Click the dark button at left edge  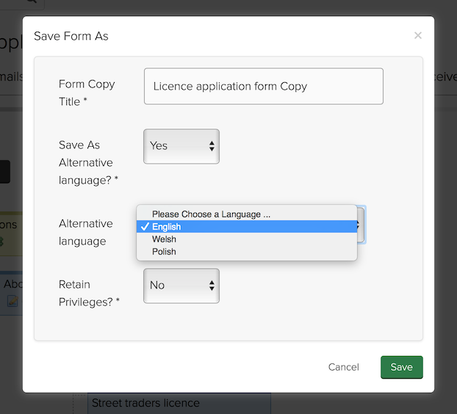4,172
